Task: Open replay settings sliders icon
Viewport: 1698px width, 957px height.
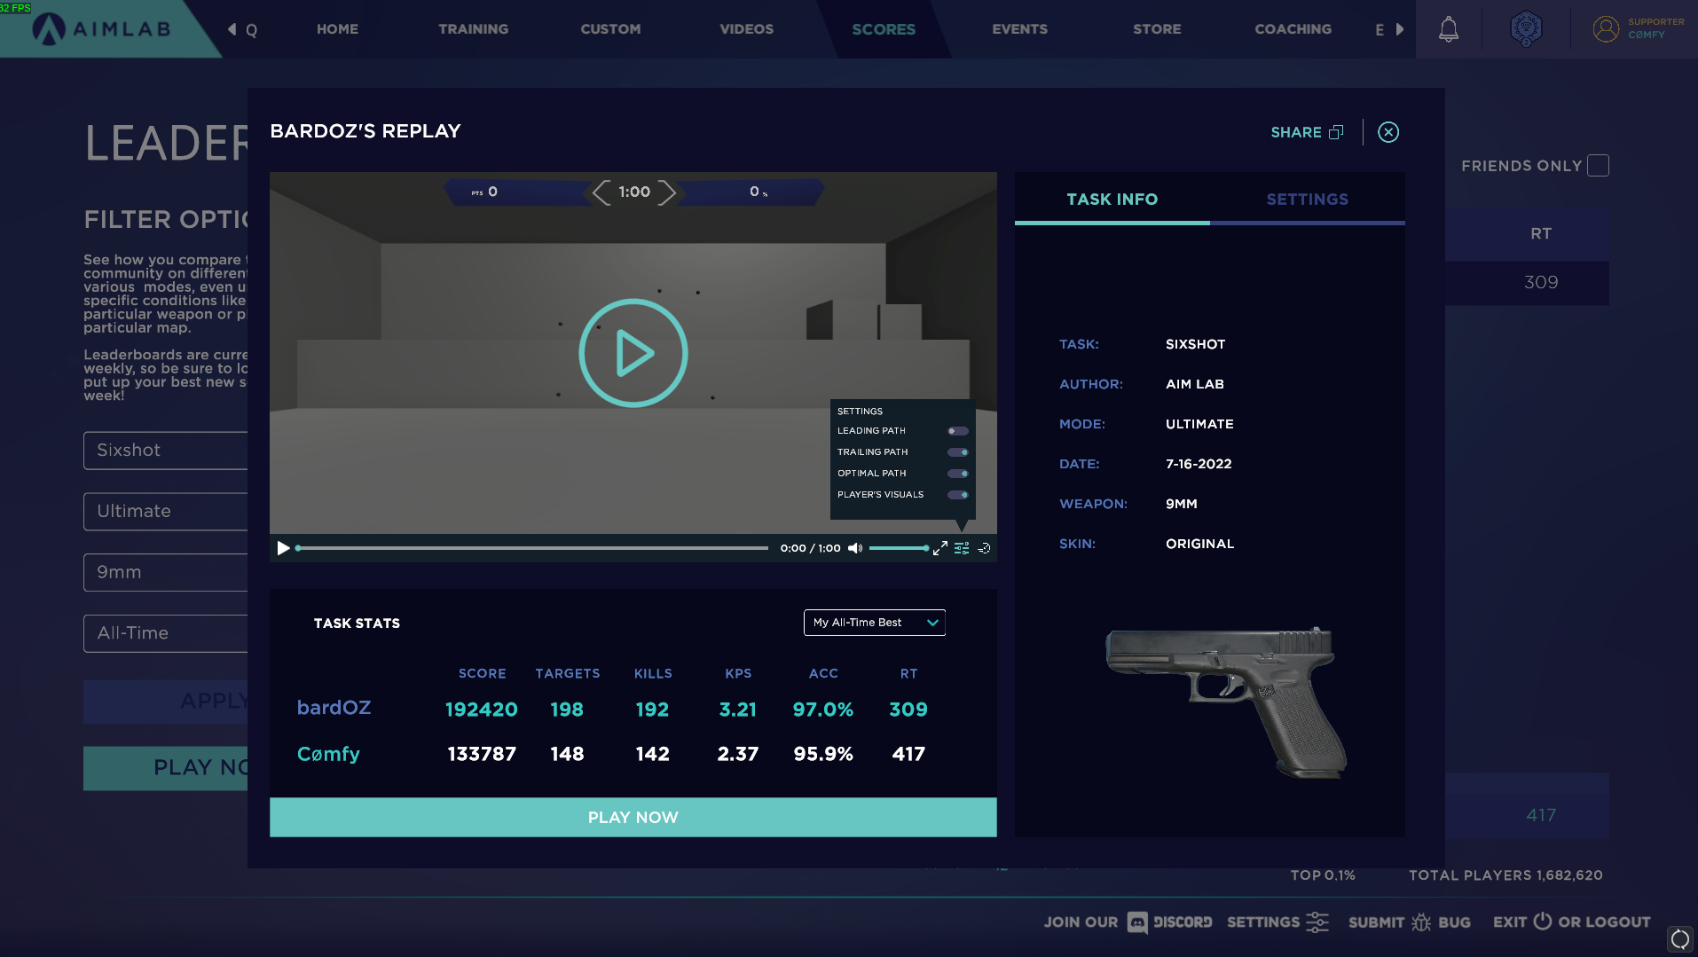Action: 962,548
